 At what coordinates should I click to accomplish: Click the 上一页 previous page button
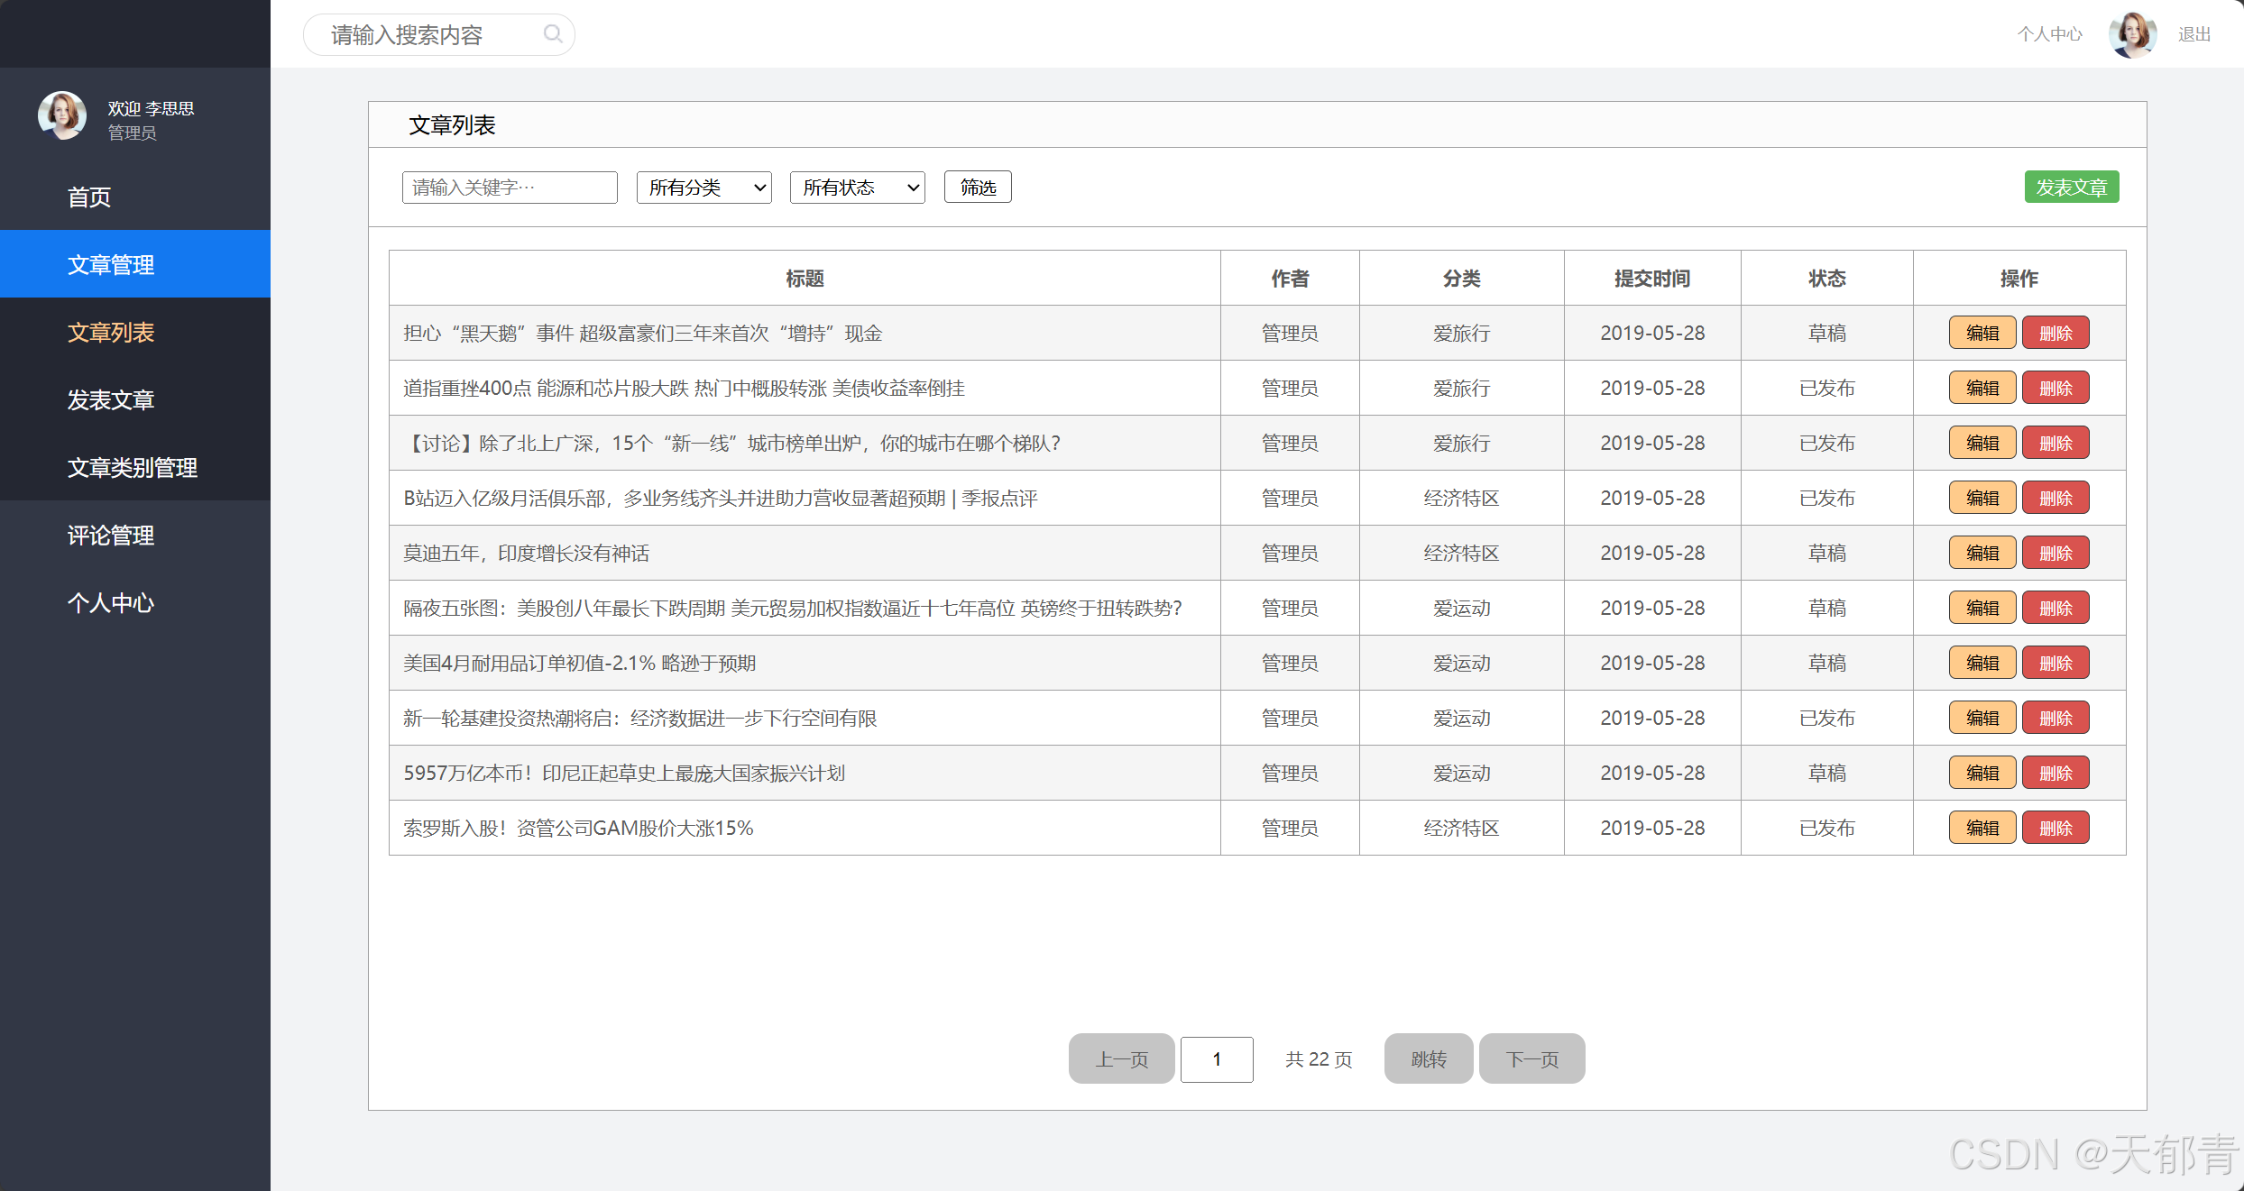tap(1121, 1058)
